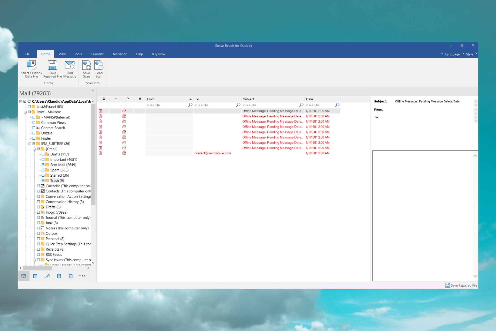The image size is (496, 331).
Task: Open the Activation tab
Action: click(x=120, y=54)
